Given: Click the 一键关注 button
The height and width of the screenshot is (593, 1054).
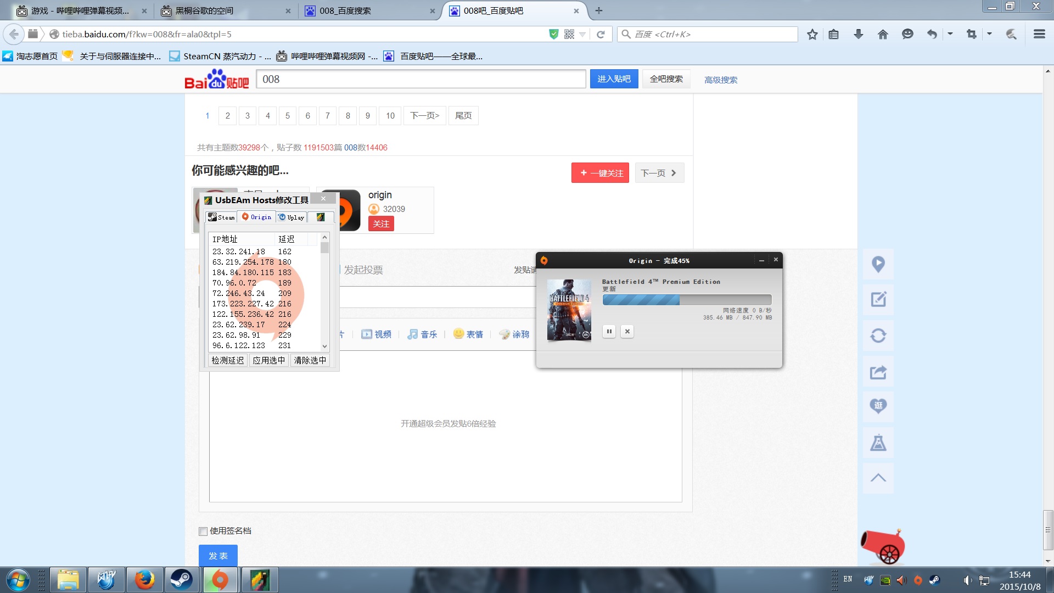Looking at the screenshot, I should [x=600, y=173].
